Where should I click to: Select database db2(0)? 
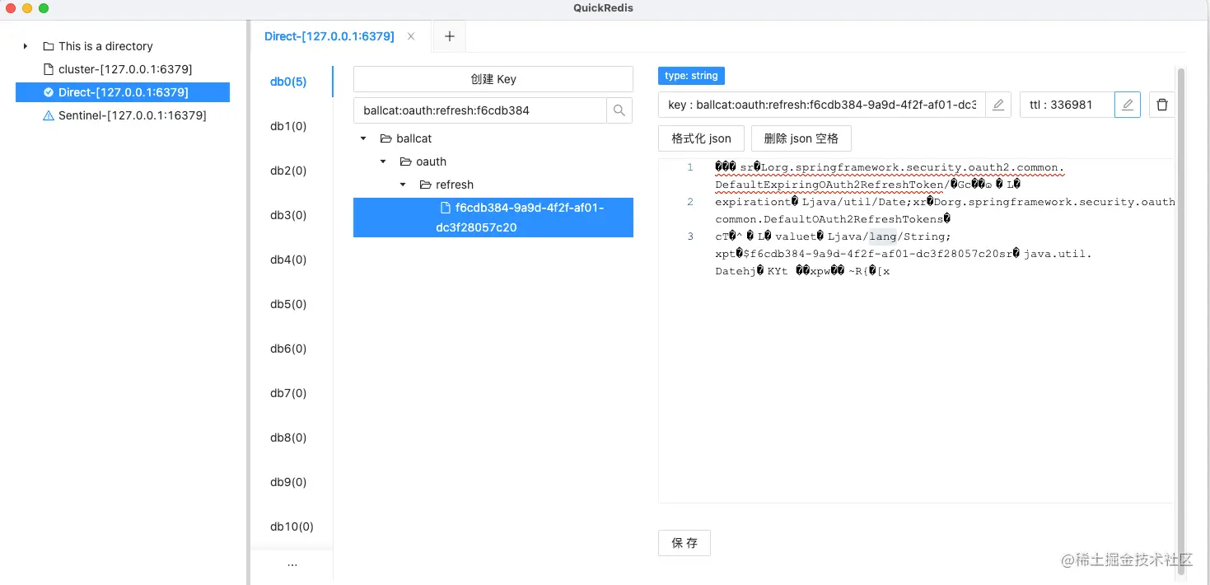tap(288, 171)
